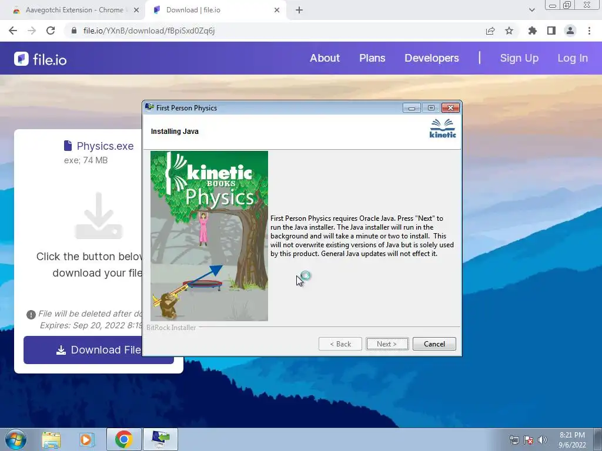Open the Windows Start menu
The height and width of the screenshot is (451, 602).
click(16, 439)
